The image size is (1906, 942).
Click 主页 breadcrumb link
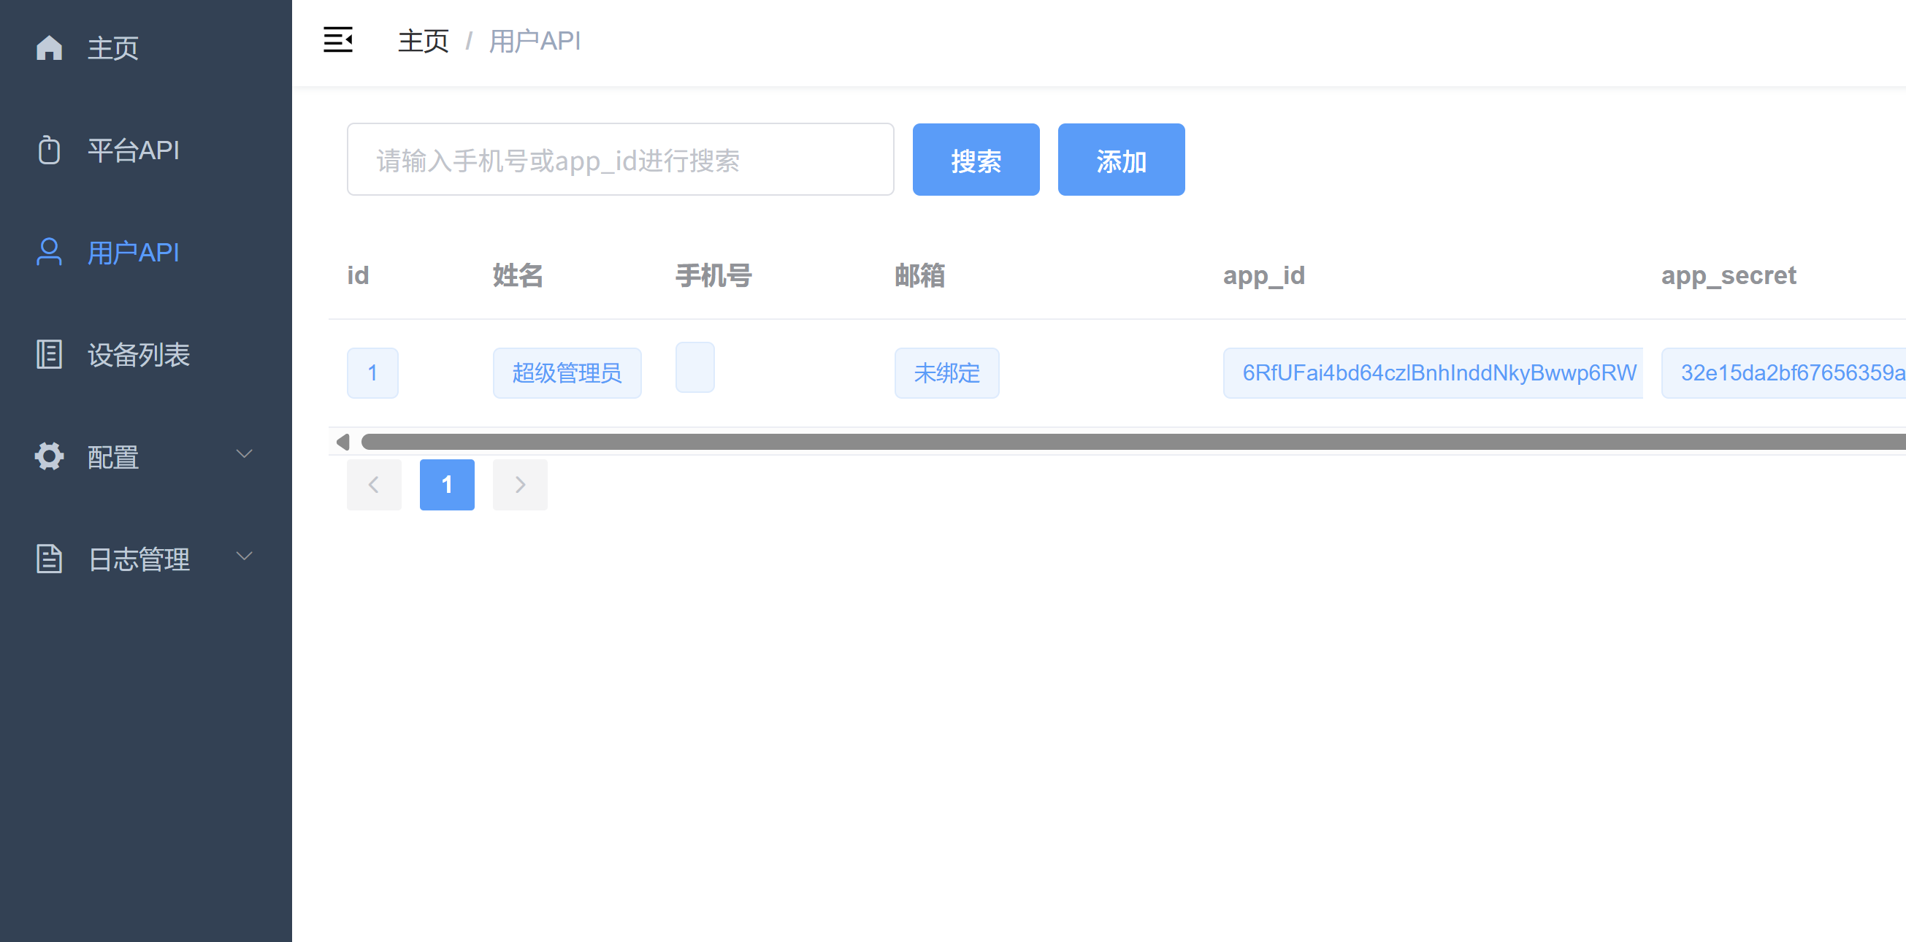pyautogui.click(x=424, y=41)
